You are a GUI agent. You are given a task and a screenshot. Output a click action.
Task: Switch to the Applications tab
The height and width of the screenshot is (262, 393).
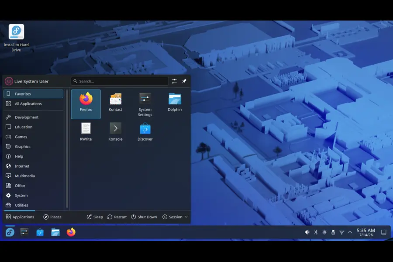point(20,217)
